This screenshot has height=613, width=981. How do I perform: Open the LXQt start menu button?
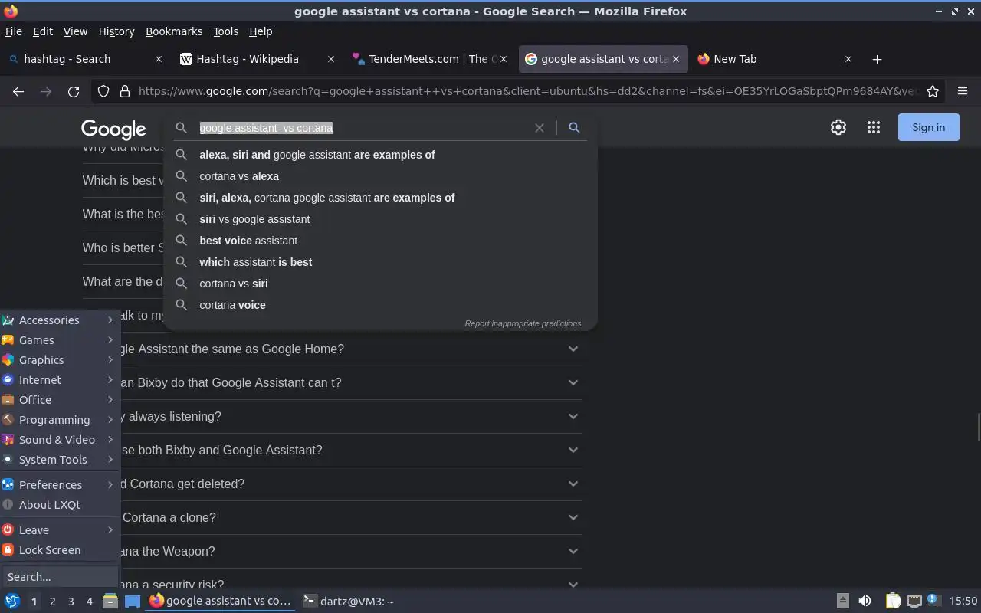coord(11,601)
